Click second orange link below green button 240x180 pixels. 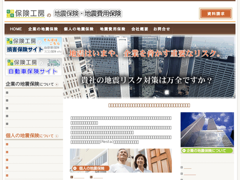coord(190,174)
